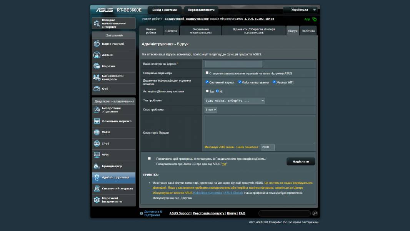Click the email address input field
The height and width of the screenshot is (231, 410).
pos(233,64)
